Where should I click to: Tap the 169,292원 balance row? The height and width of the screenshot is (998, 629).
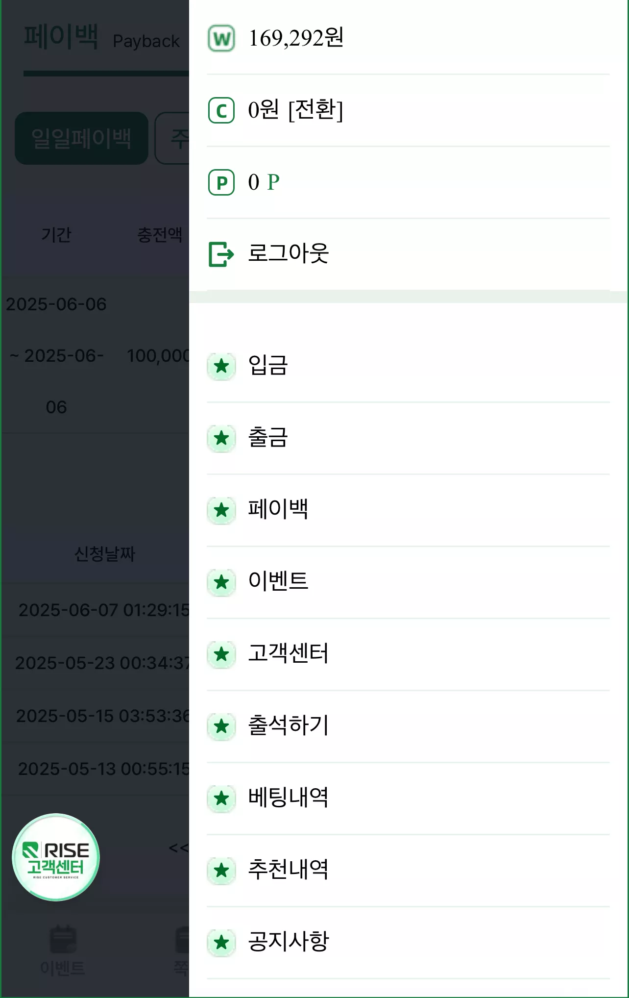click(408, 38)
